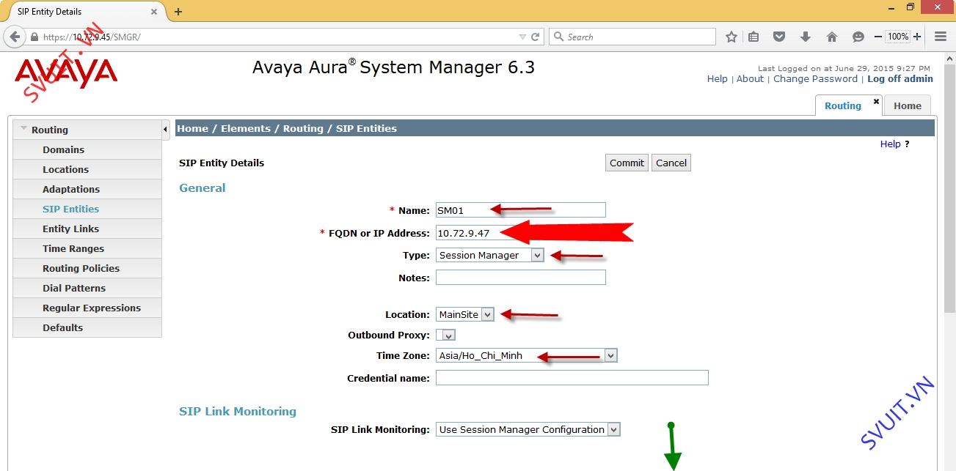Collapse the Routing tree section

pos(24,129)
